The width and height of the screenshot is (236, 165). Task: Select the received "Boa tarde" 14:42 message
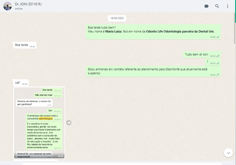[x=25, y=45]
